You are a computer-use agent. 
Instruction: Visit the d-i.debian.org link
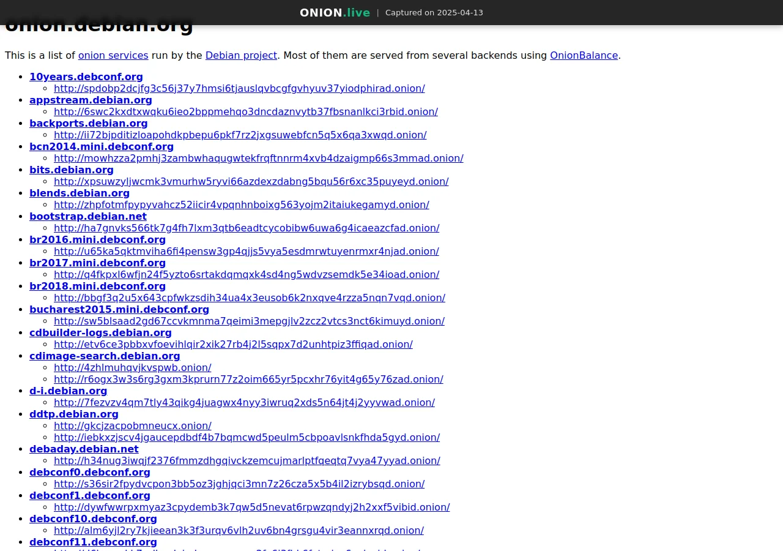point(68,391)
